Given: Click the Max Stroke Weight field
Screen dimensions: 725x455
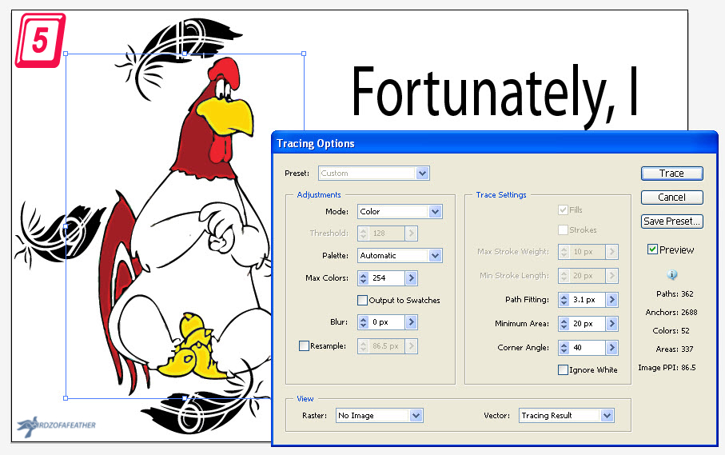Looking at the screenshot, I should click(588, 252).
